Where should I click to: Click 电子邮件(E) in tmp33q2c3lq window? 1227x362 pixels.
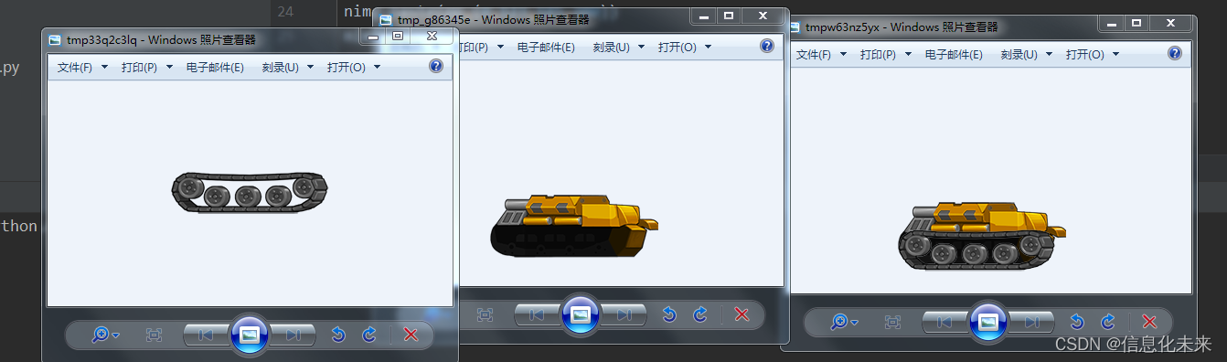click(x=215, y=68)
